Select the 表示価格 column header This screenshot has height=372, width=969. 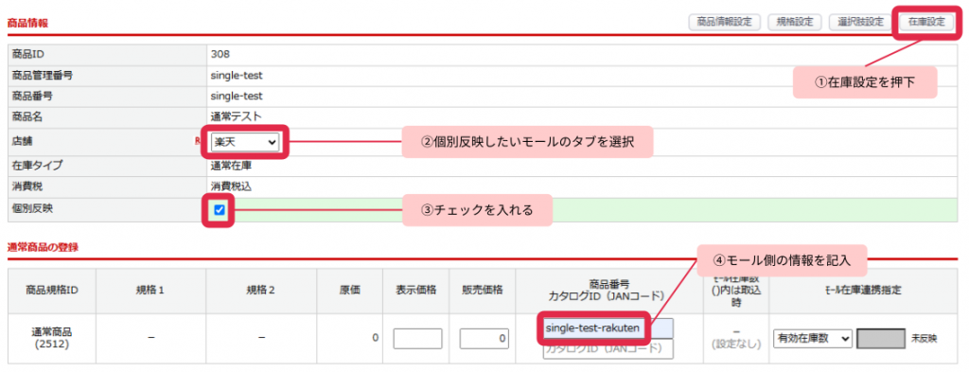pos(417,290)
